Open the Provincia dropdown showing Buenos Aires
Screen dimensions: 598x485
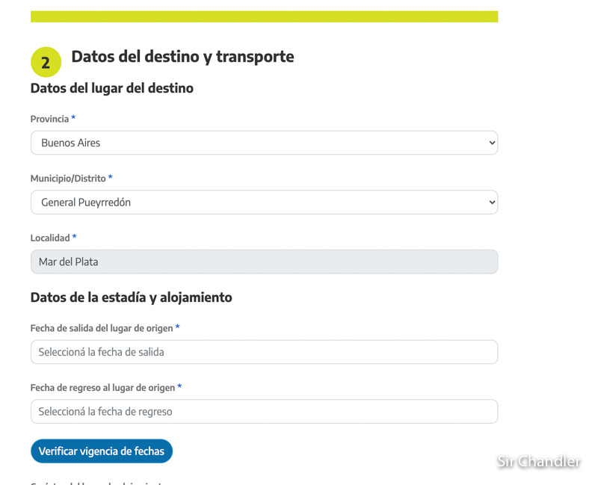264,143
